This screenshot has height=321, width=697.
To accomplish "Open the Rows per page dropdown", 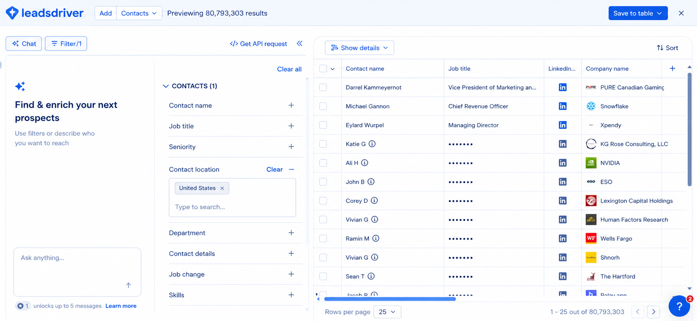I will [387, 312].
